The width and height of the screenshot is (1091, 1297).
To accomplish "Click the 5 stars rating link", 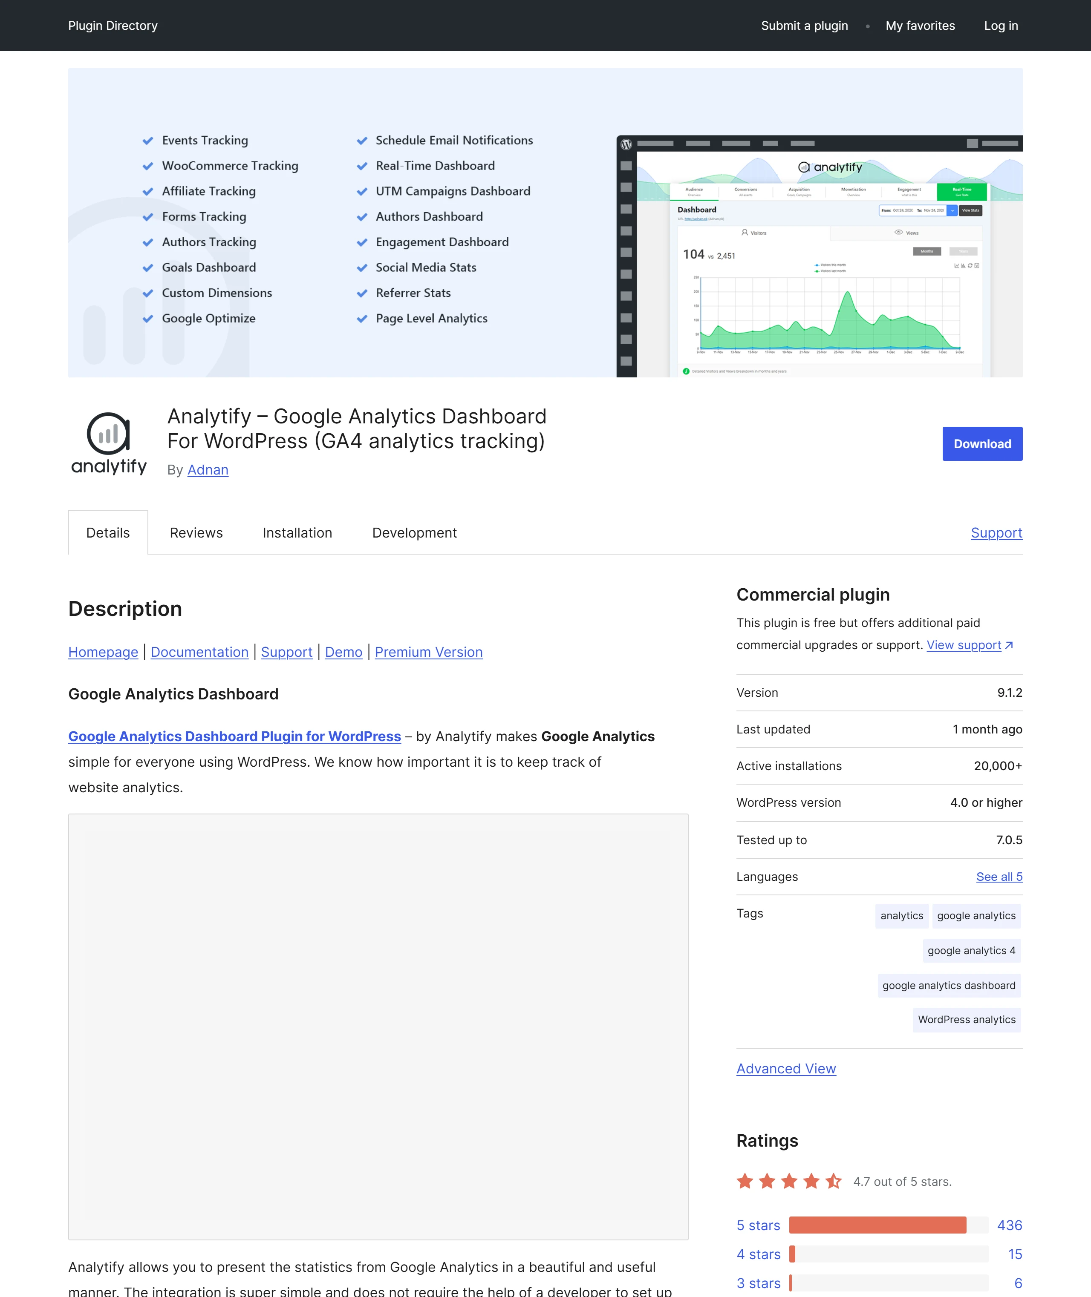I will [x=758, y=1225].
